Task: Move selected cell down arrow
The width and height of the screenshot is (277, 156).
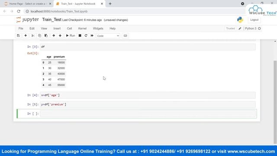Action: [x=60, y=36]
